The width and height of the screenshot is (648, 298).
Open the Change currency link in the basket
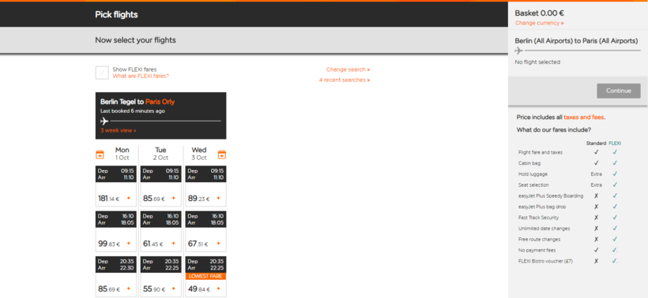(539, 23)
